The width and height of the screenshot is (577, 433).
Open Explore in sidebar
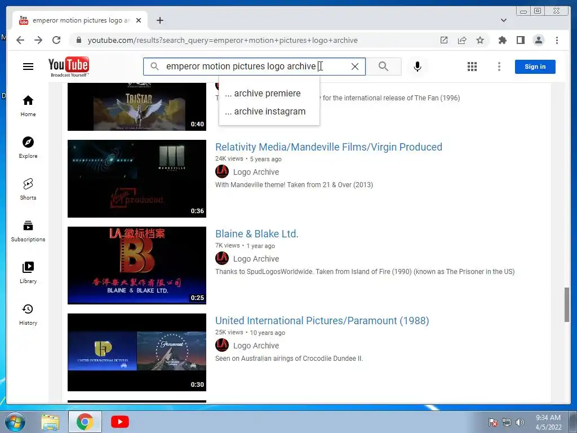pos(28,148)
